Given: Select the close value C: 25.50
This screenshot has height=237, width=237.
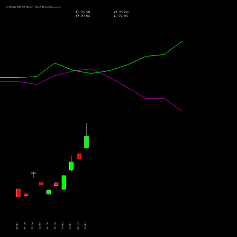Looking at the screenshot, I should point(83,12).
